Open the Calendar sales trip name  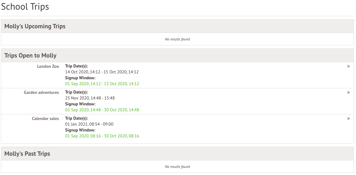coord(45,118)
